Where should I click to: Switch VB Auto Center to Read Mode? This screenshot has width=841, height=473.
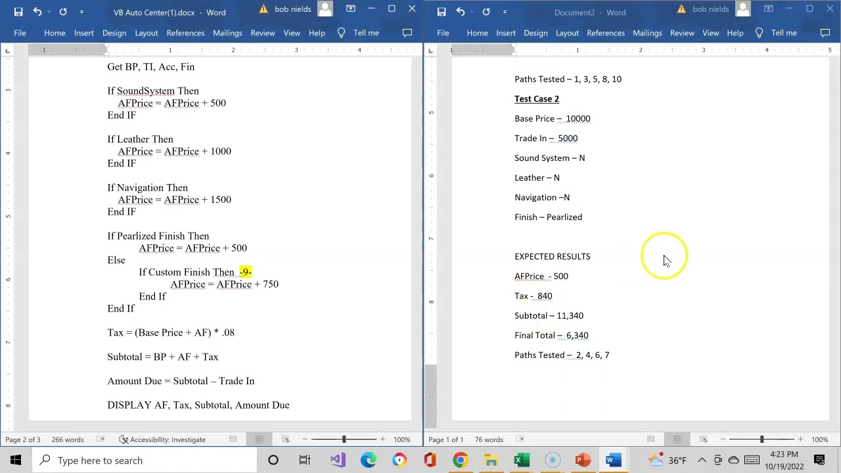click(233, 439)
